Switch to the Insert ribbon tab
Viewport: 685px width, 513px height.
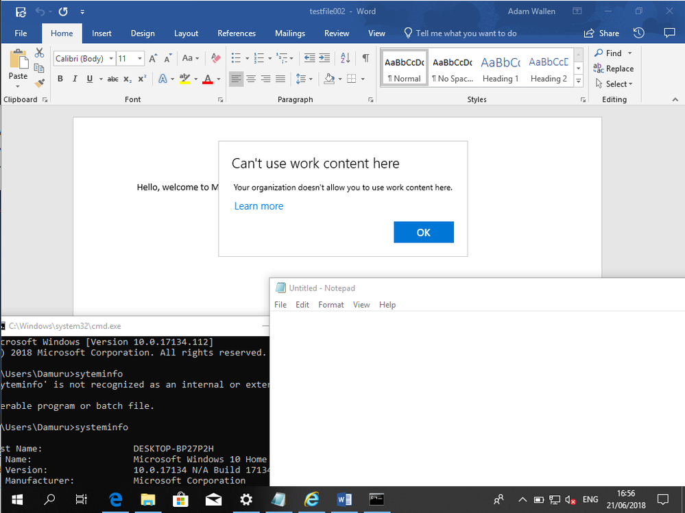(x=101, y=33)
